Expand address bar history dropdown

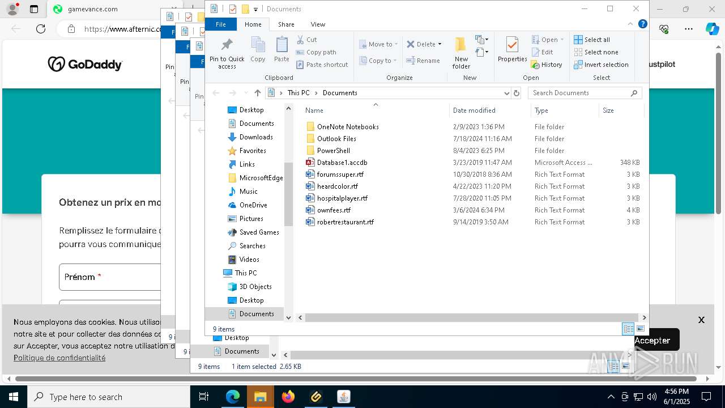tap(506, 93)
